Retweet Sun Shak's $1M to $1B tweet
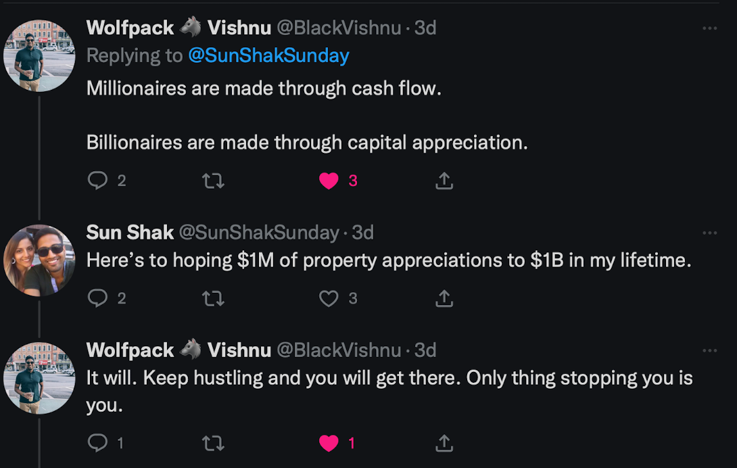 (213, 298)
